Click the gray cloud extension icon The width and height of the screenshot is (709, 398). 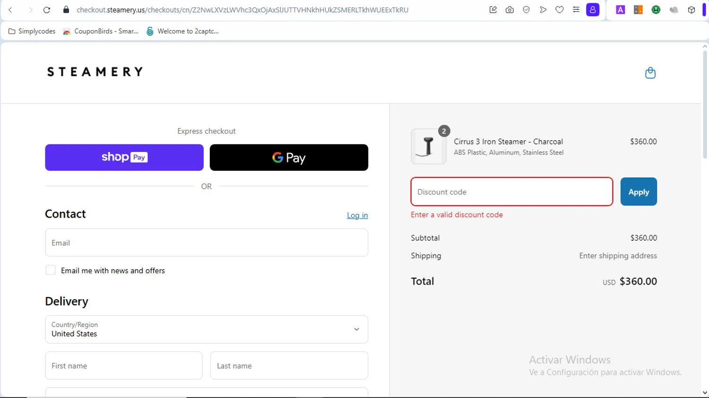pyautogui.click(x=674, y=9)
